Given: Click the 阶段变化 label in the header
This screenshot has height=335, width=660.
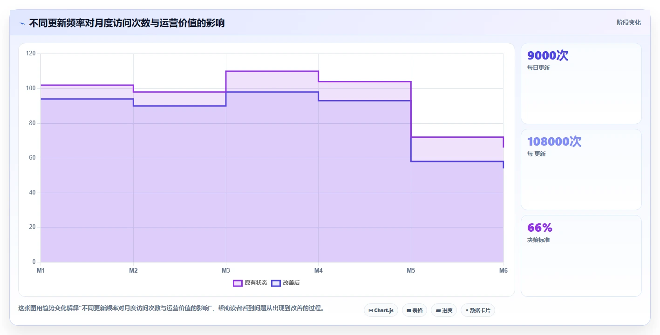Looking at the screenshot, I should (629, 22).
